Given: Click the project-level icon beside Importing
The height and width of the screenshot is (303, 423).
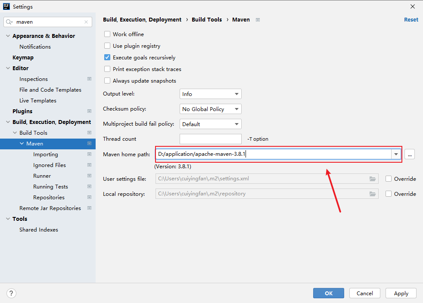Looking at the screenshot, I should tap(89, 154).
